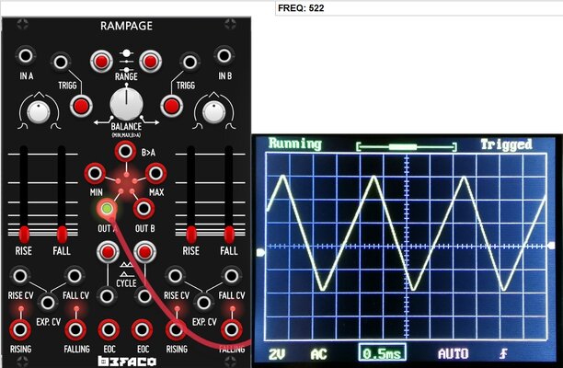Click the green-lit OUT A jack
The width and height of the screenshot is (563, 368).
(x=107, y=208)
